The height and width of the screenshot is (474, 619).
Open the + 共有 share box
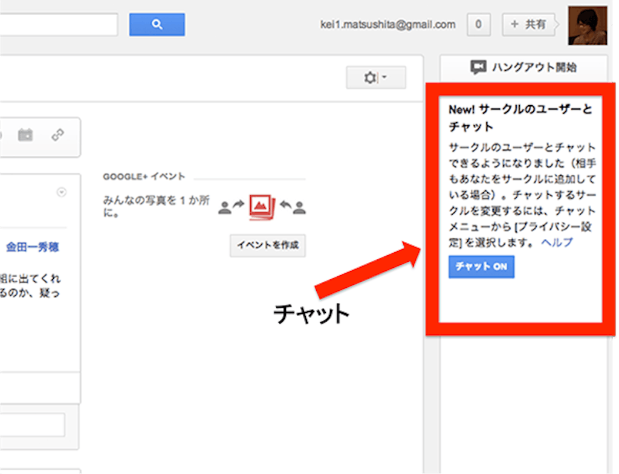point(528,25)
